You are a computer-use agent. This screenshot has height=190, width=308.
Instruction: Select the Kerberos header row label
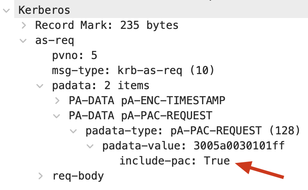point(44,10)
